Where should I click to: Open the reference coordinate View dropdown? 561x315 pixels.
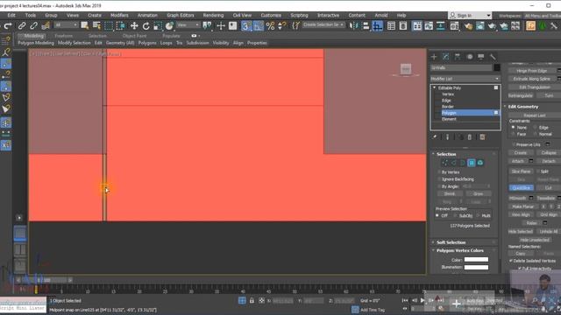(x=188, y=25)
